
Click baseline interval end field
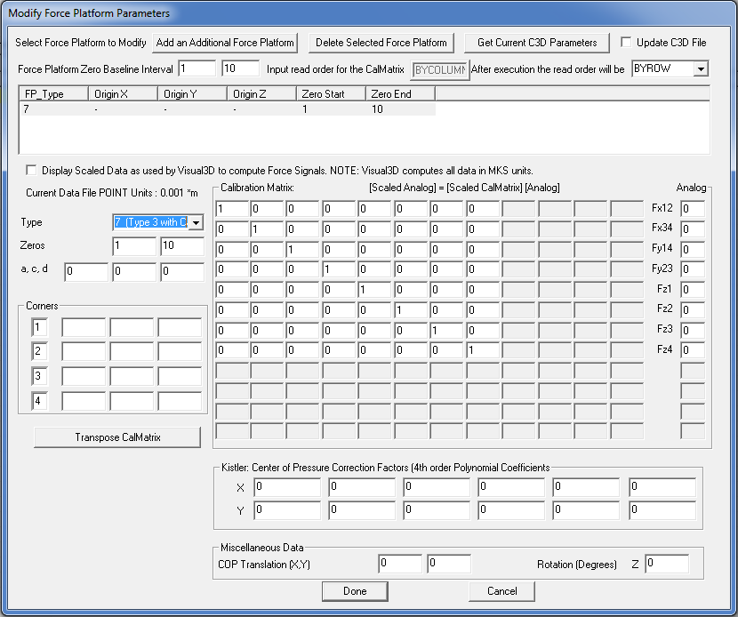pyautogui.click(x=240, y=68)
